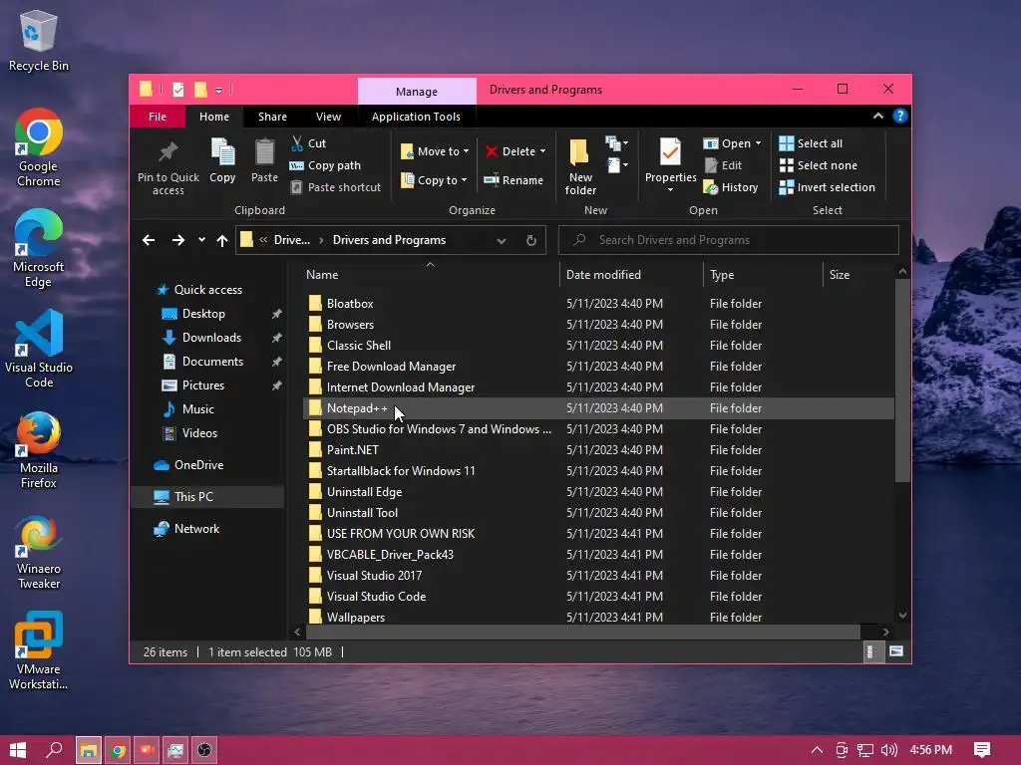Click the Drive... breadcrumb segment
The image size is (1021, 765).
(292, 240)
